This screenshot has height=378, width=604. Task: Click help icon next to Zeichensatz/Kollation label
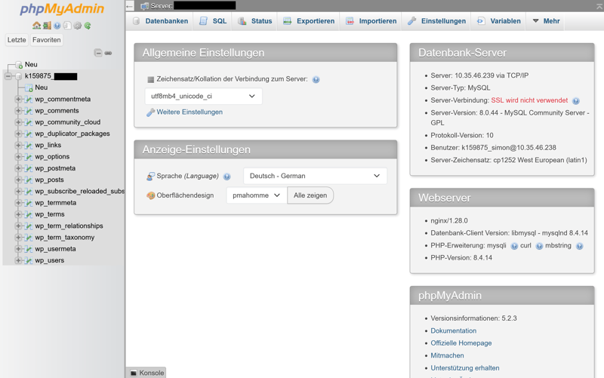(316, 80)
